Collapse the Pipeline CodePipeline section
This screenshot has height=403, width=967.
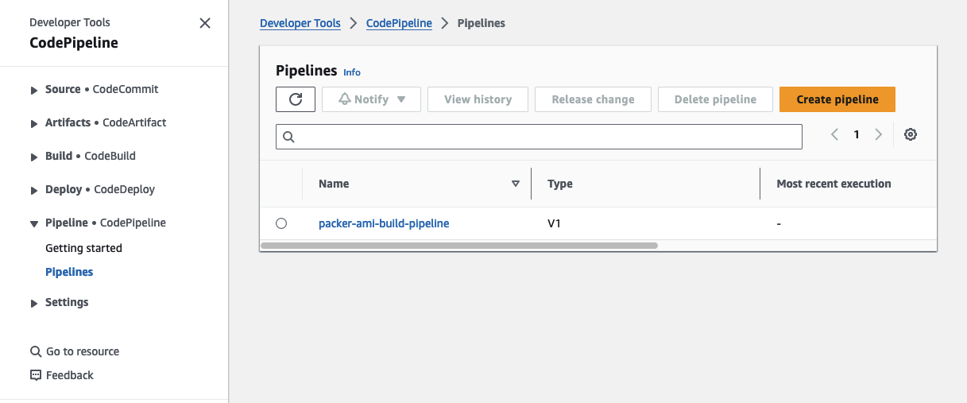tap(34, 223)
